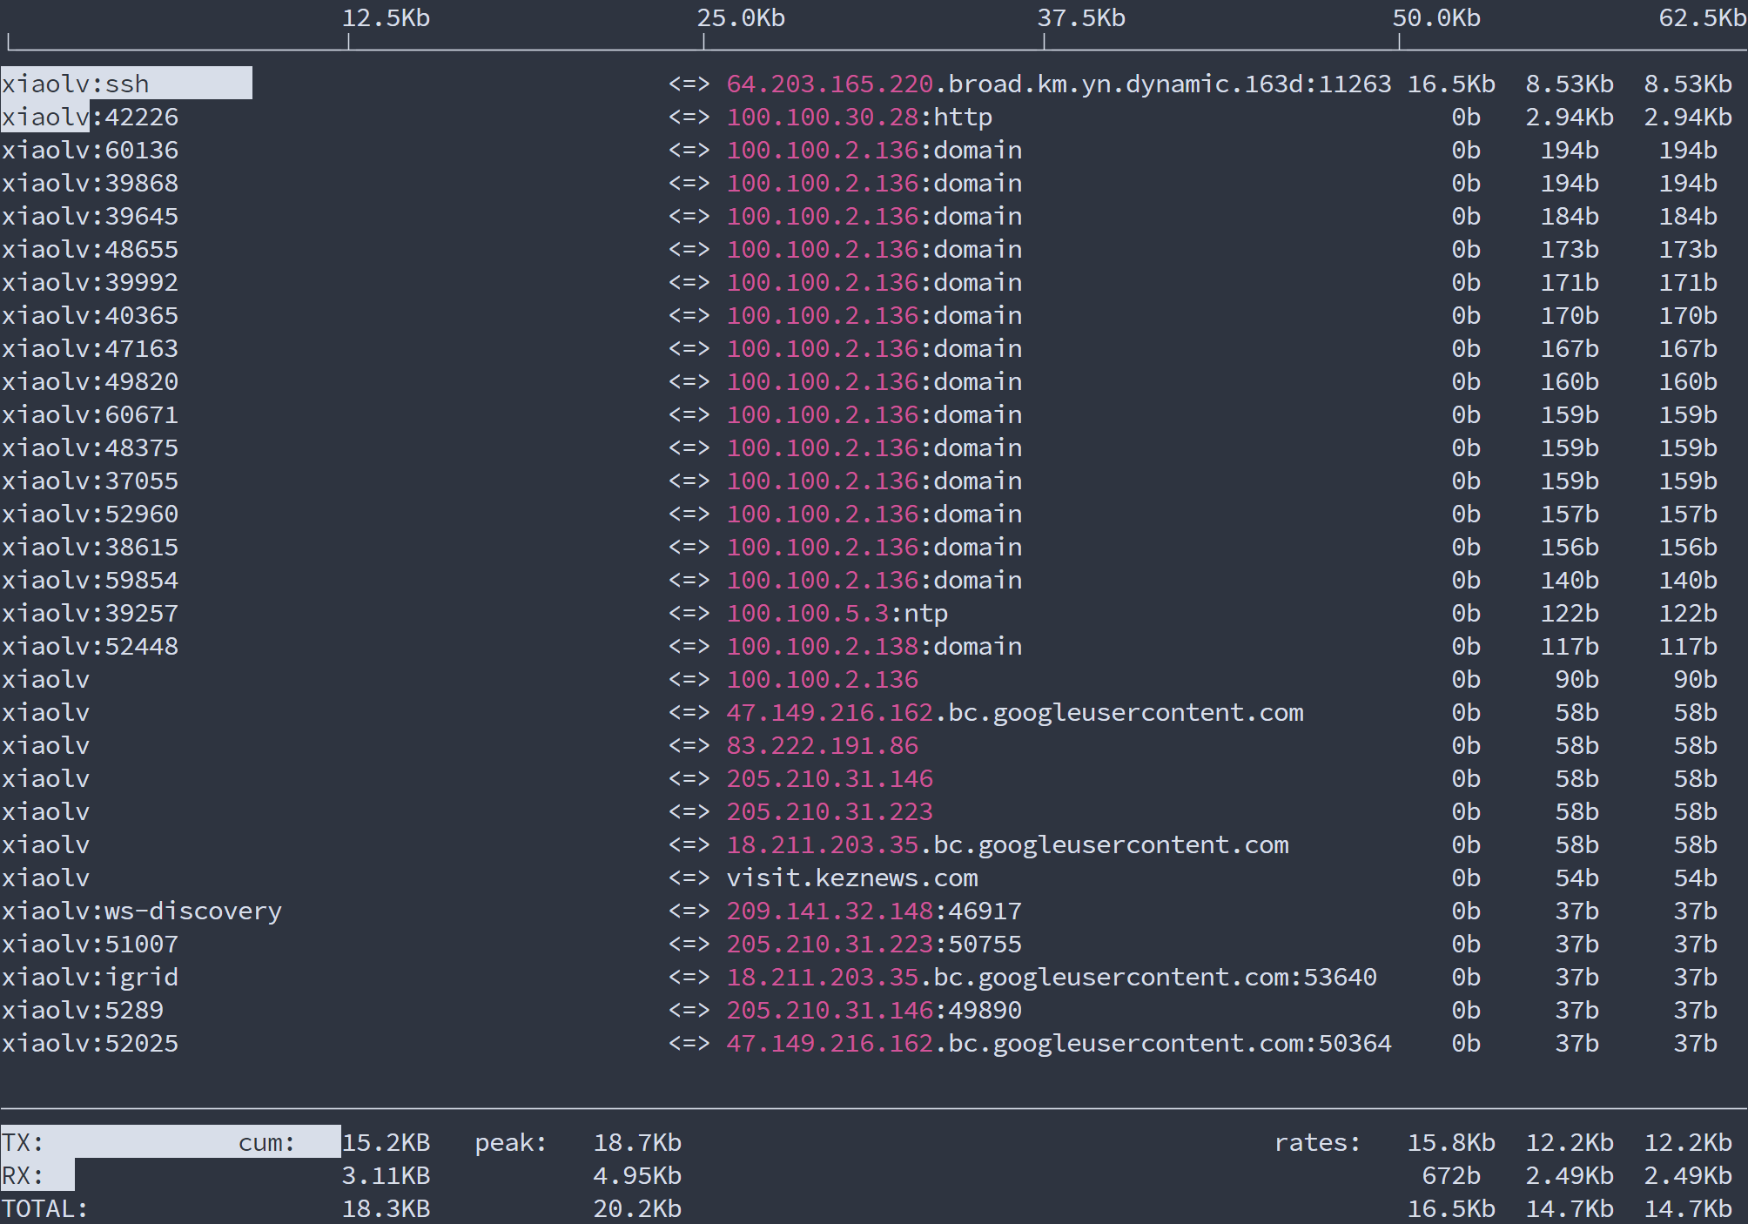This screenshot has width=1748, height=1224.
Task: Select the 209.141.32.148:46917 remote endpoint
Action: tap(874, 911)
